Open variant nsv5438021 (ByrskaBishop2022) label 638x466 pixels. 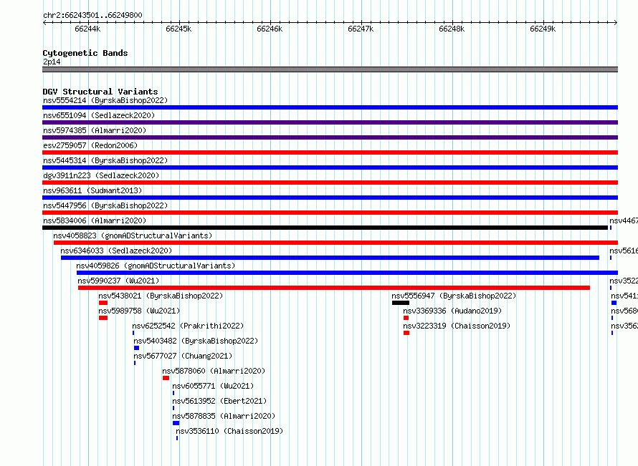point(161,296)
